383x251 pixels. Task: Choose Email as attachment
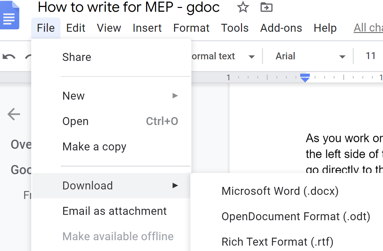(111, 211)
